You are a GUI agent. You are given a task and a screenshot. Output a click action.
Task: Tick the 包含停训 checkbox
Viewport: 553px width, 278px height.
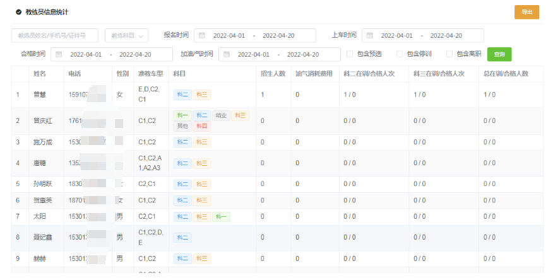pos(399,54)
